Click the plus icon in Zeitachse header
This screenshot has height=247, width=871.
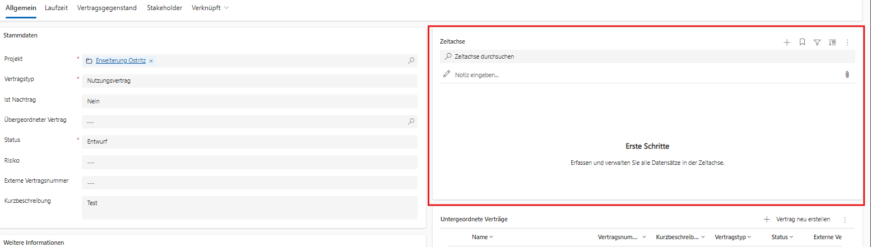(x=786, y=42)
